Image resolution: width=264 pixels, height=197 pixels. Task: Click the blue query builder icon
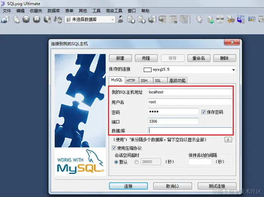pos(241,19)
